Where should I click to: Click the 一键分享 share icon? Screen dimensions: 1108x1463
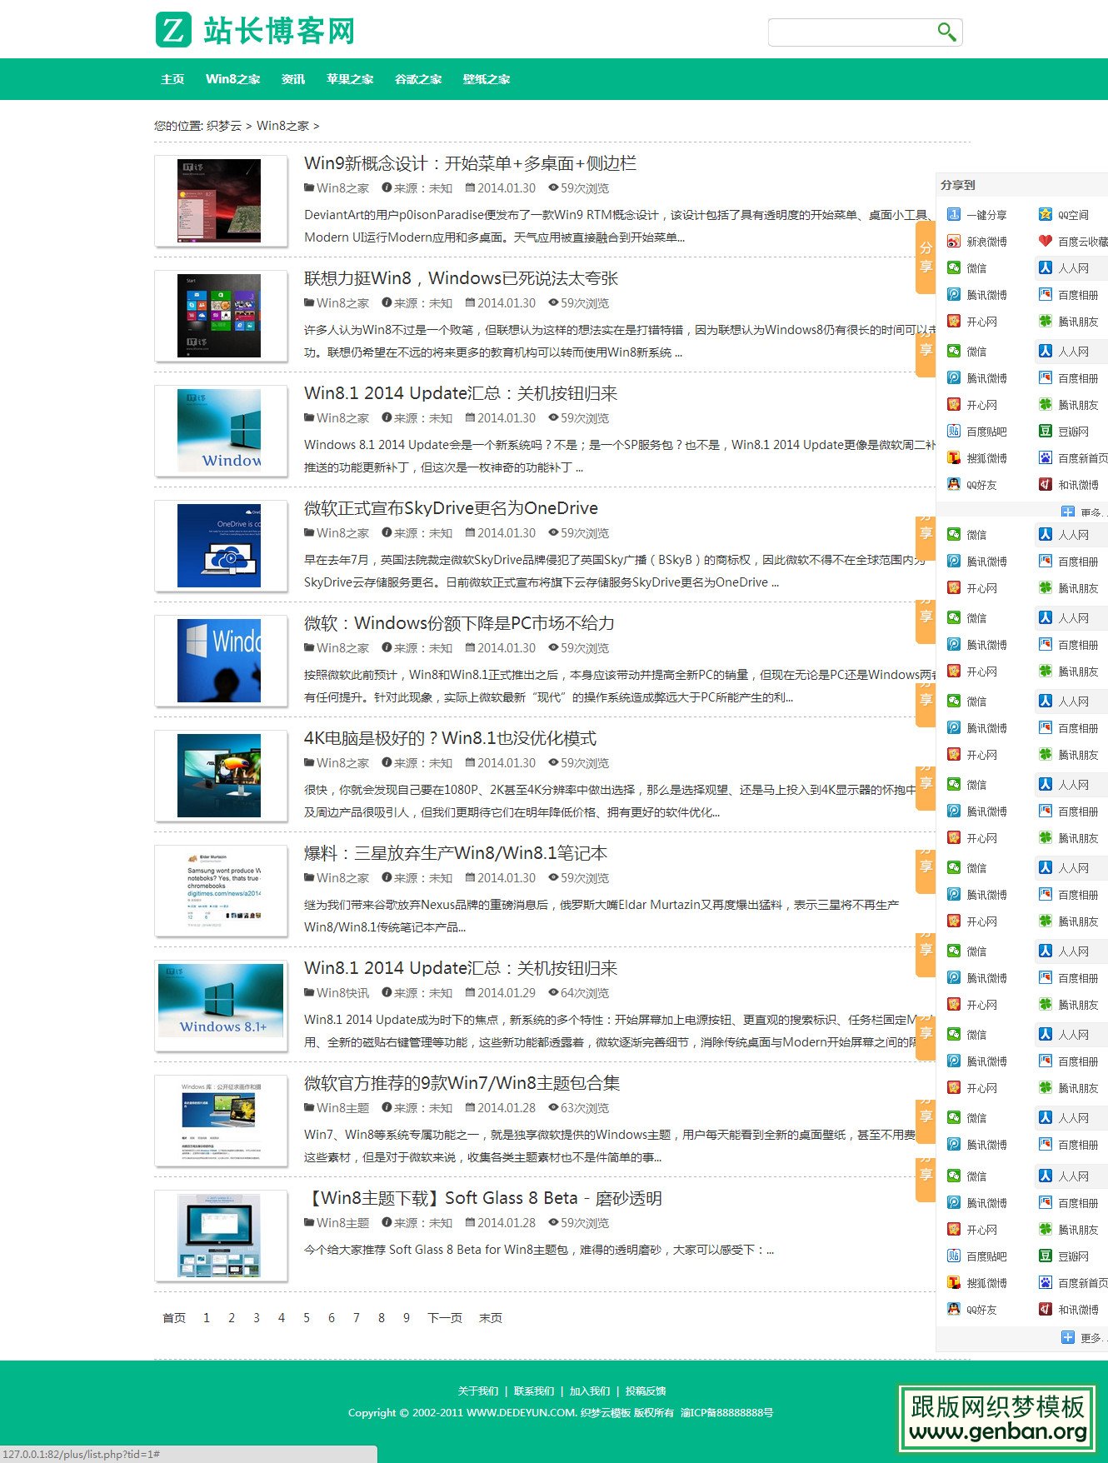(954, 215)
